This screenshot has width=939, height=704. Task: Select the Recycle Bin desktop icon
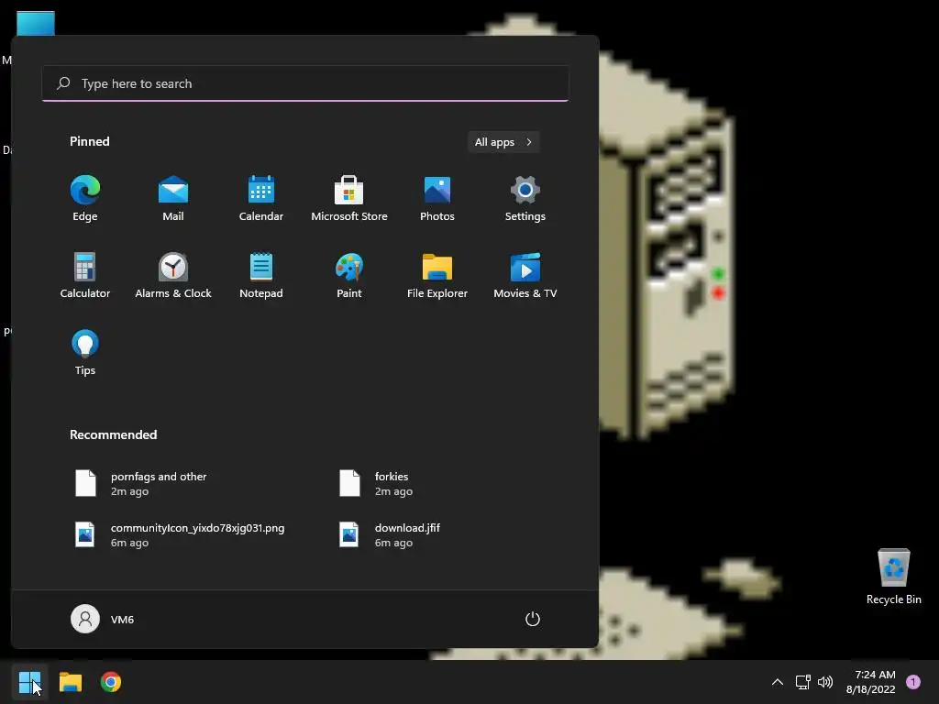pyautogui.click(x=893, y=577)
